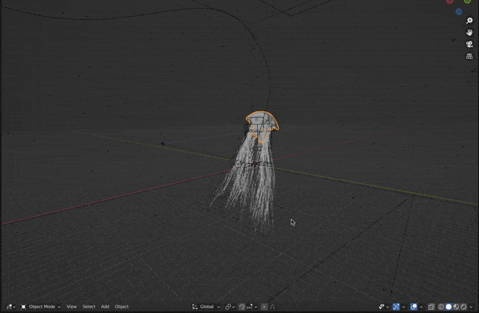Click the blue Z axis gizmo
Screen dimensions: 479x313
458,12
